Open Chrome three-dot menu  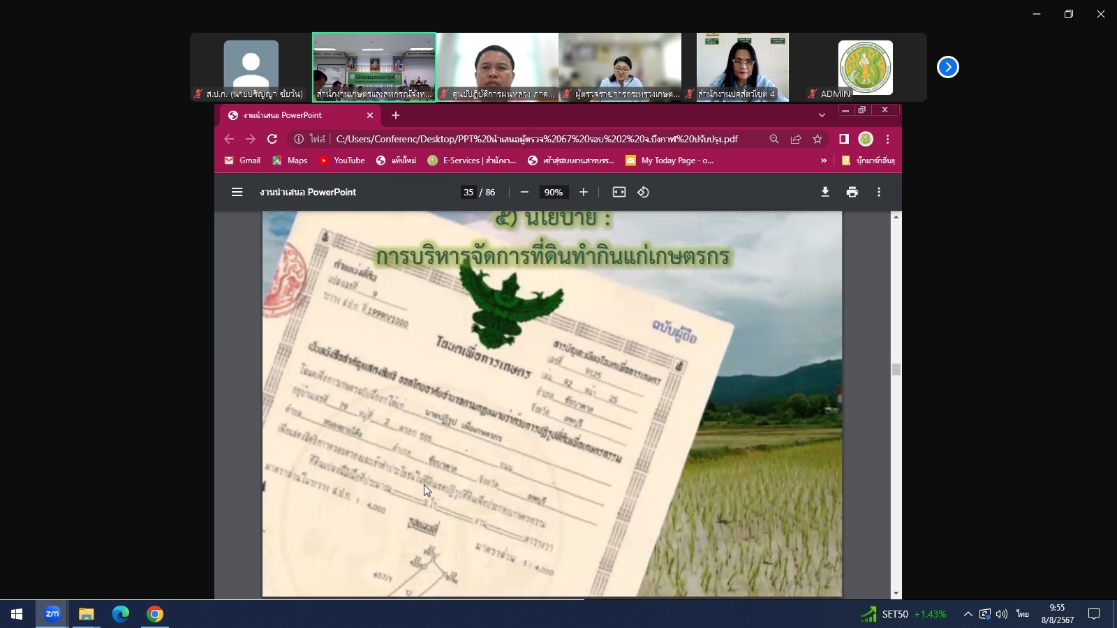click(887, 139)
